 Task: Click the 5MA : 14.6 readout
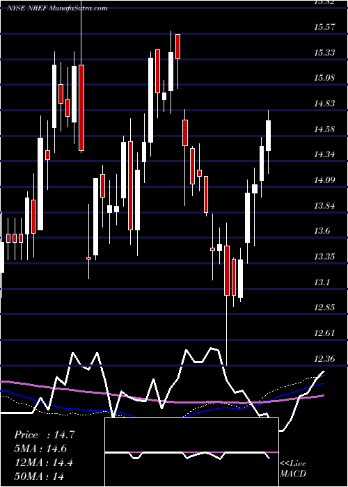[40, 449]
